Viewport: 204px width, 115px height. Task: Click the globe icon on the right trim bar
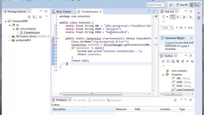coord(199,18)
